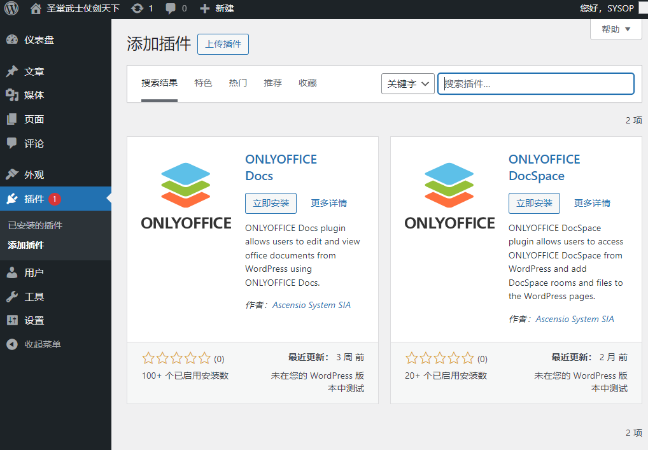Click the upper '2 项' result count
This screenshot has width=648, height=450.
point(633,120)
